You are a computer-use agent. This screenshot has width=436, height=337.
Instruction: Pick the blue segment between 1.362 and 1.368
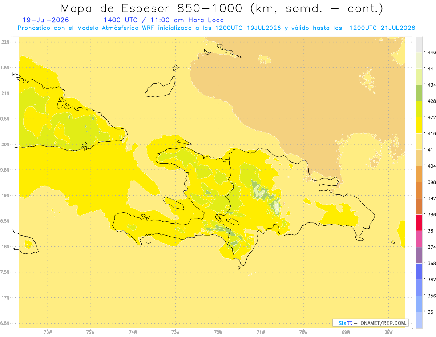tap(419, 271)
